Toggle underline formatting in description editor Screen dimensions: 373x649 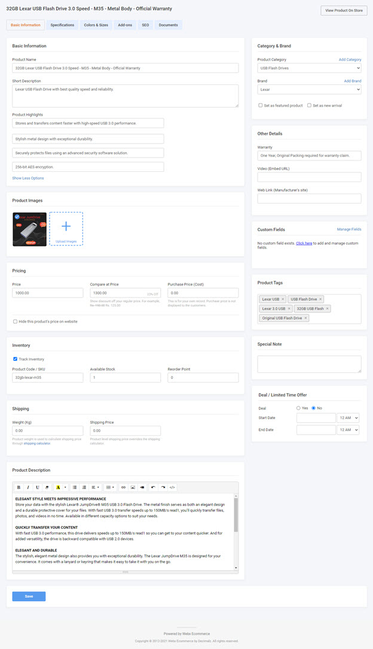pyautogui.click(x=38, y=487)
